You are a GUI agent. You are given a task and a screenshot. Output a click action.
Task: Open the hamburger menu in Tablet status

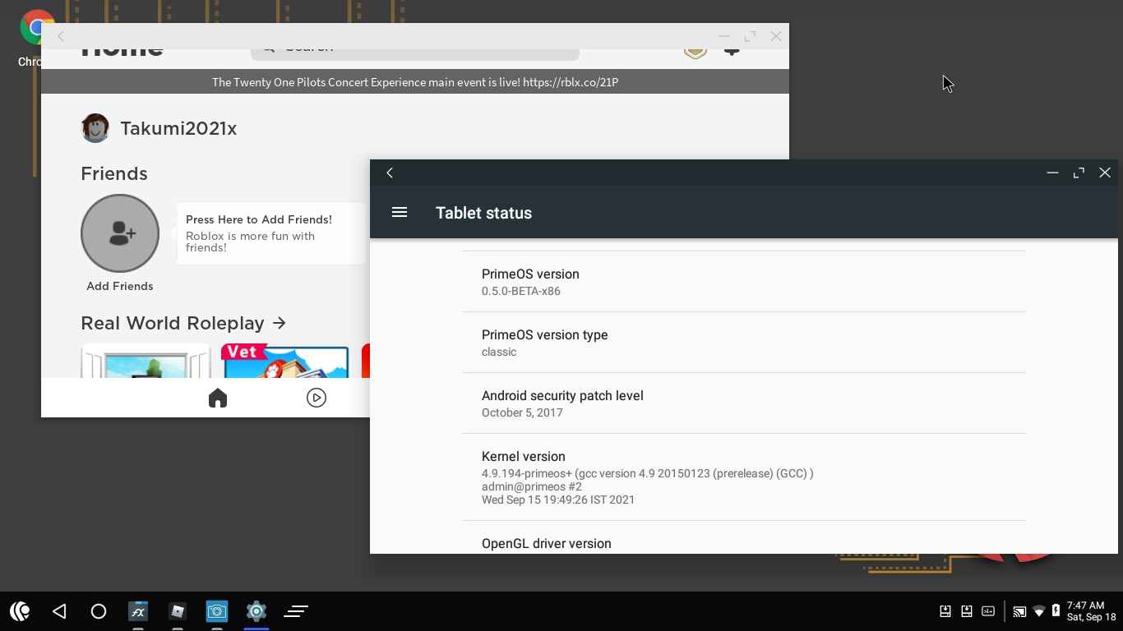point(400,213)
